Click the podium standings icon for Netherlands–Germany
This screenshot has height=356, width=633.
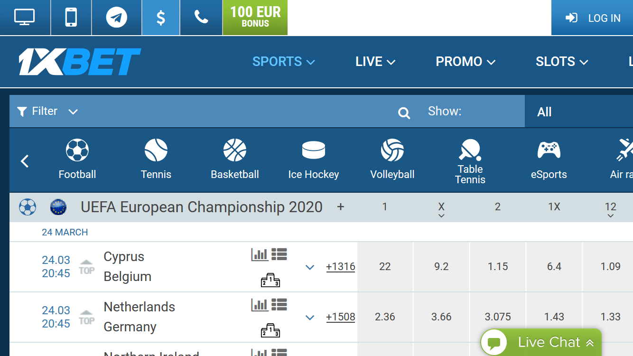point(270,330)
